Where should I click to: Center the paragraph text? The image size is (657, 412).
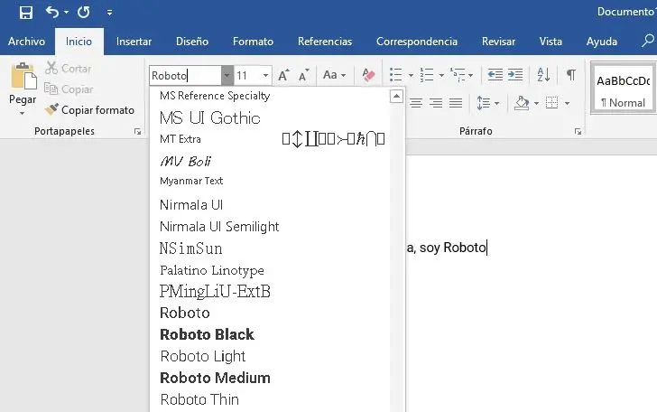coord(416,103)
